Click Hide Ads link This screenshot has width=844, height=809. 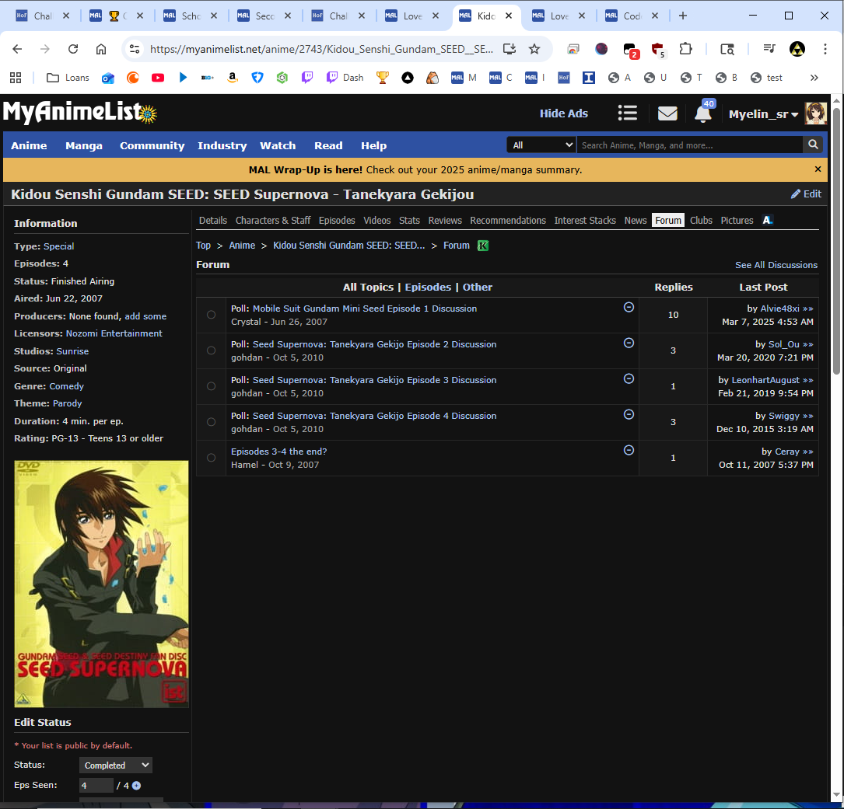pos(563,113)
